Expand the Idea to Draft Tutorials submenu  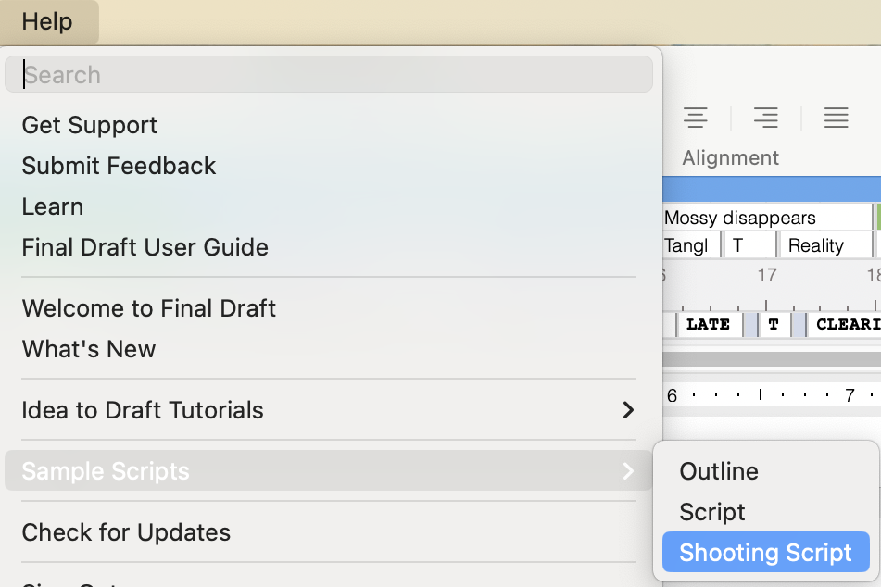click(629, 409)
